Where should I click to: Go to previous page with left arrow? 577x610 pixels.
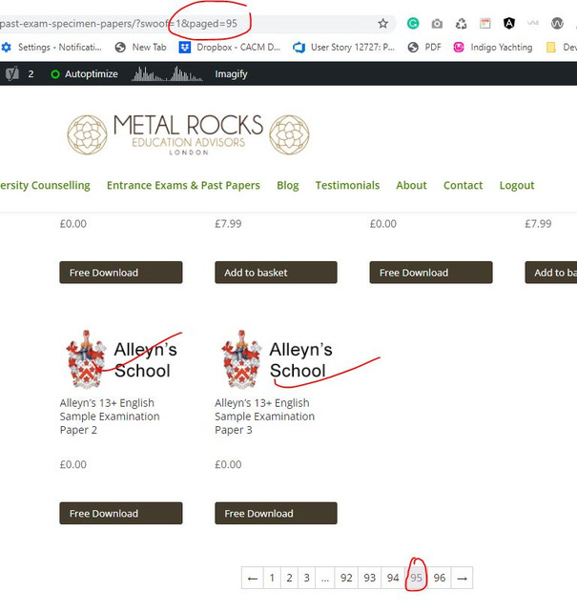(253, 578)
